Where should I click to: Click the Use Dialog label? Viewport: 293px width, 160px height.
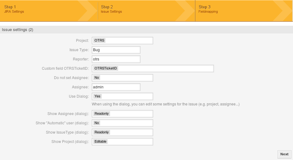tap(79, 96)
